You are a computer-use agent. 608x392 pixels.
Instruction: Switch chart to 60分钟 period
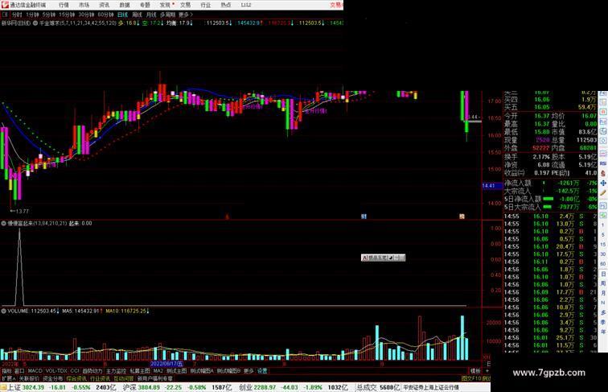click(x=105, y=14)
